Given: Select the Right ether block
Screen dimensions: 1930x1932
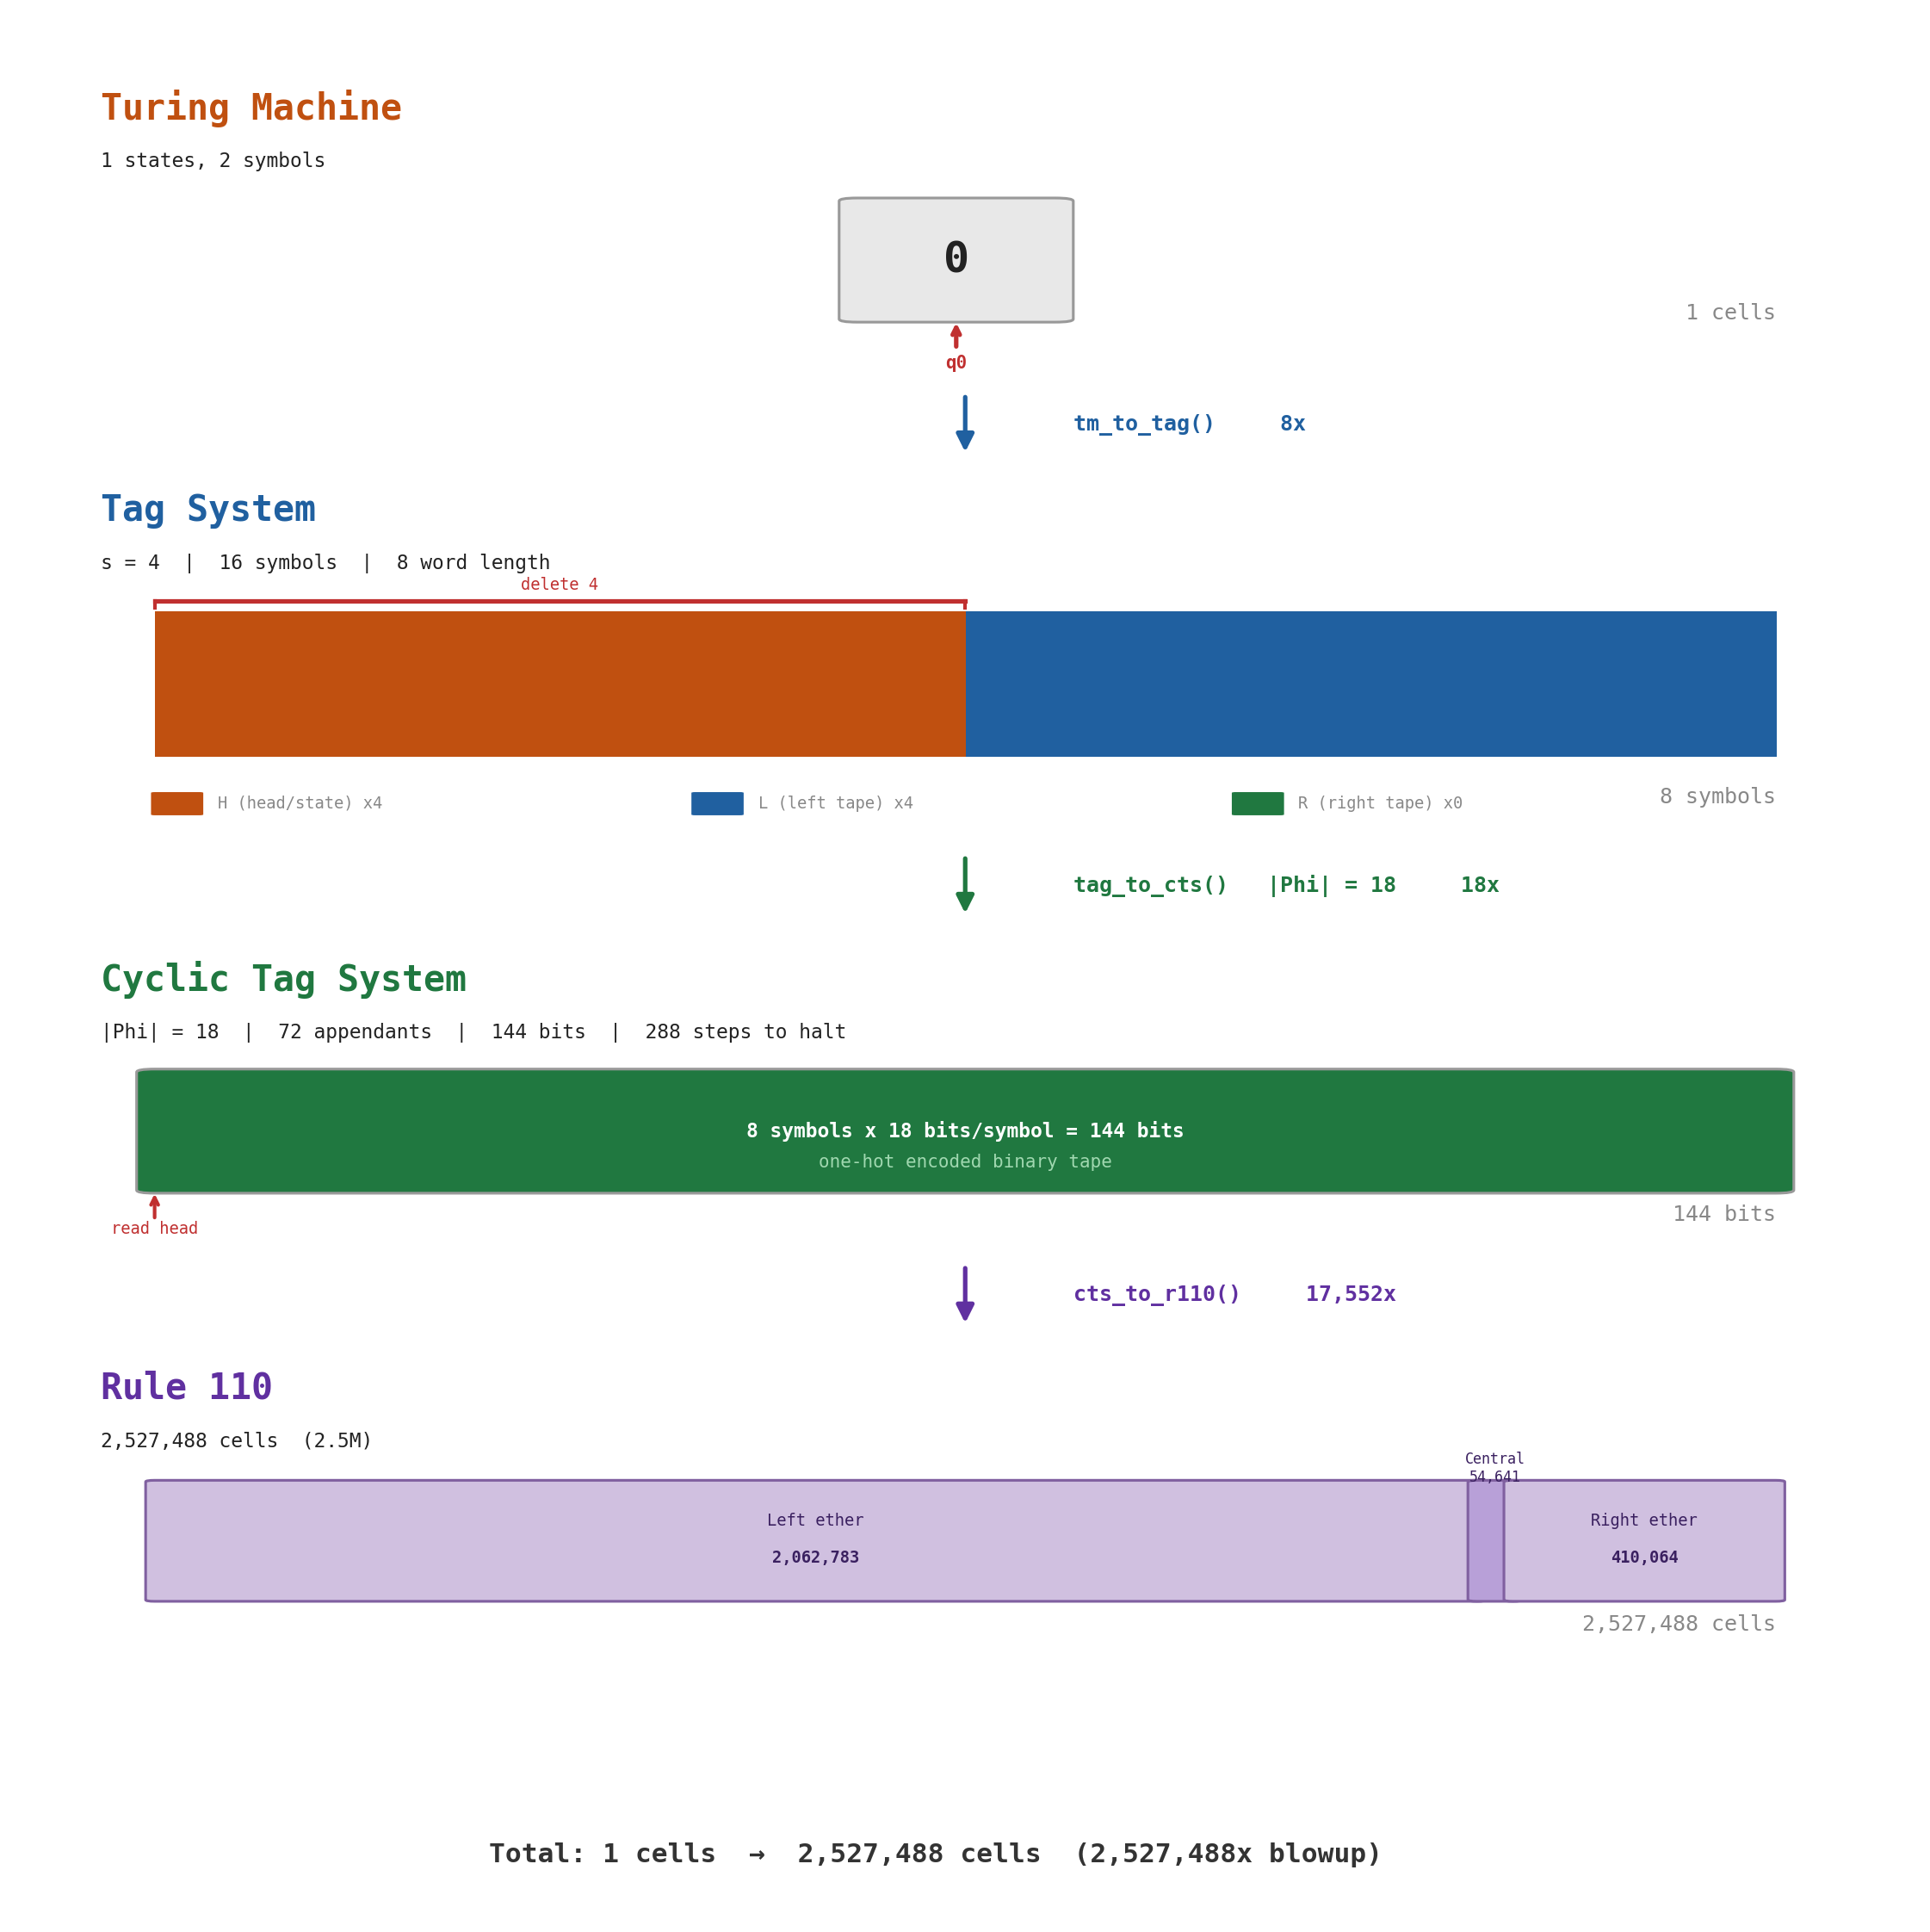Looking at the screenshot, I should click(x=1643, y=1540).
